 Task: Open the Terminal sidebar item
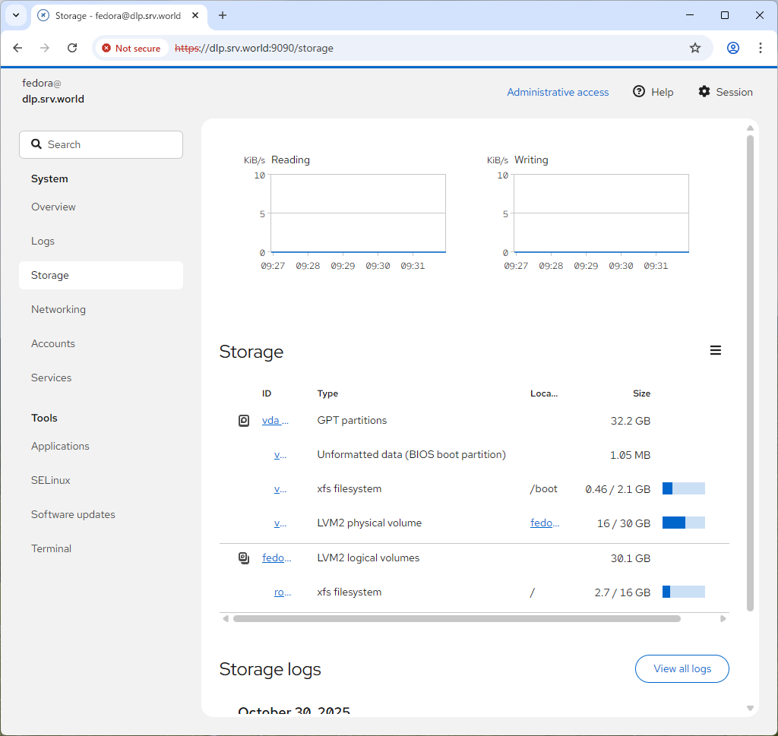pyautogui.click(x=51, y=548)
